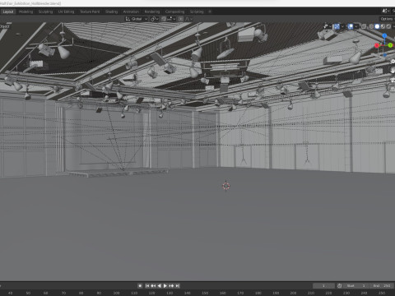
Task: Click the 3D cursor in the viewport
Action: [x=225, y=186]
